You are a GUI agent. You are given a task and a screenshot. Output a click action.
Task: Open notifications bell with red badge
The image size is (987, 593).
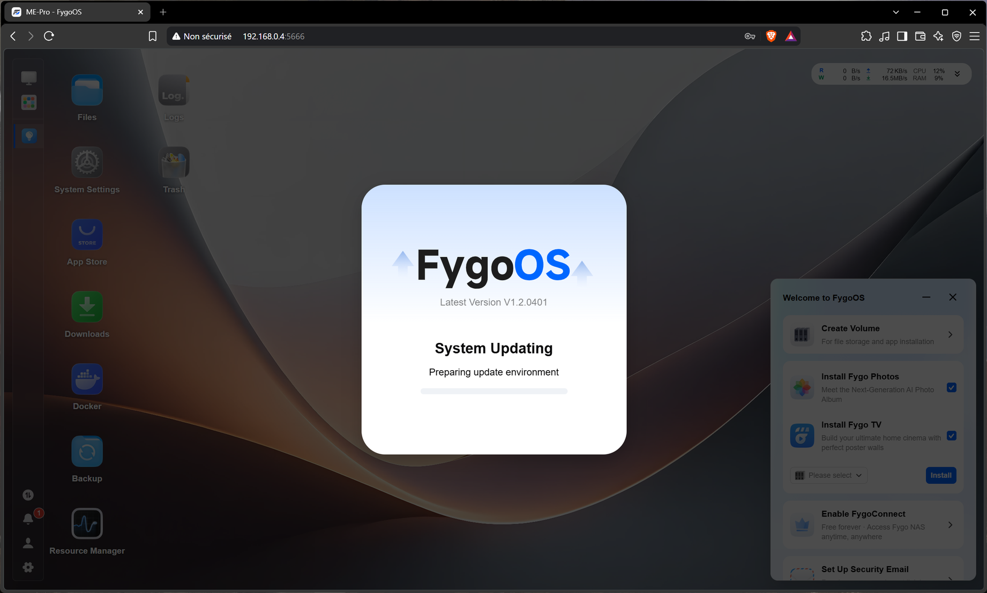[x=28, y=519]
